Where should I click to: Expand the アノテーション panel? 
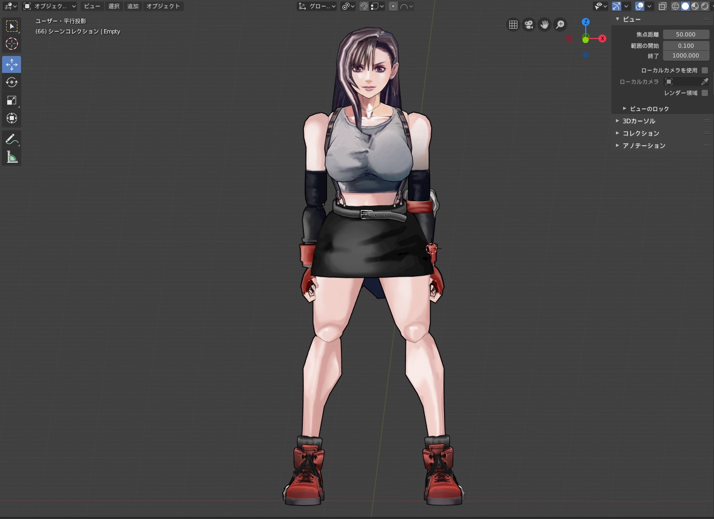pos(617,146)
